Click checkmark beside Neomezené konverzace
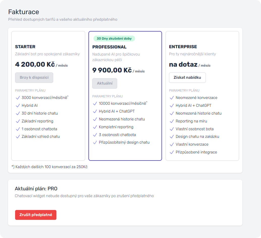This screenshot has width=261, height=238. 172,98
